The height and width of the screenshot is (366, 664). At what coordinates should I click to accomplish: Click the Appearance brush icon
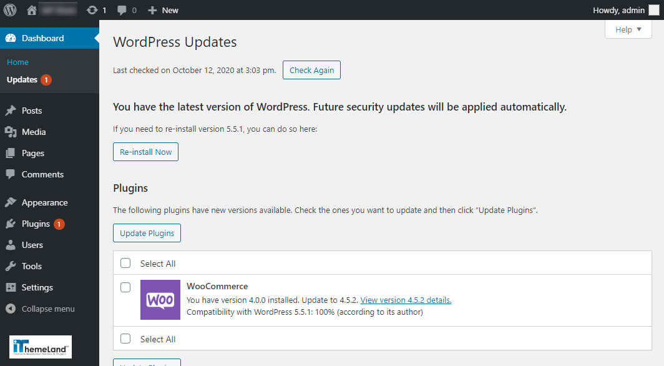pyautogui.click(x=11, y=202)
